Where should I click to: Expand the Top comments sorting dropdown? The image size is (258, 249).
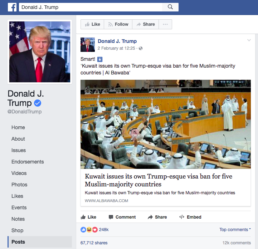(235, 229)
